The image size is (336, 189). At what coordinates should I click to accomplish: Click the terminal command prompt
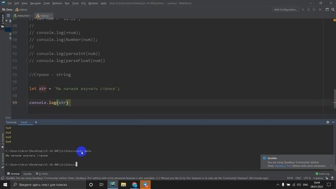coord(41,164)
